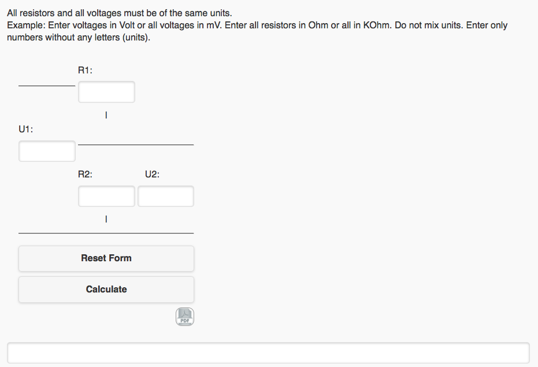This screenshot has height=367, width=538.
Task: Click the "U1:" label text
Action: (x=25, y=129)
